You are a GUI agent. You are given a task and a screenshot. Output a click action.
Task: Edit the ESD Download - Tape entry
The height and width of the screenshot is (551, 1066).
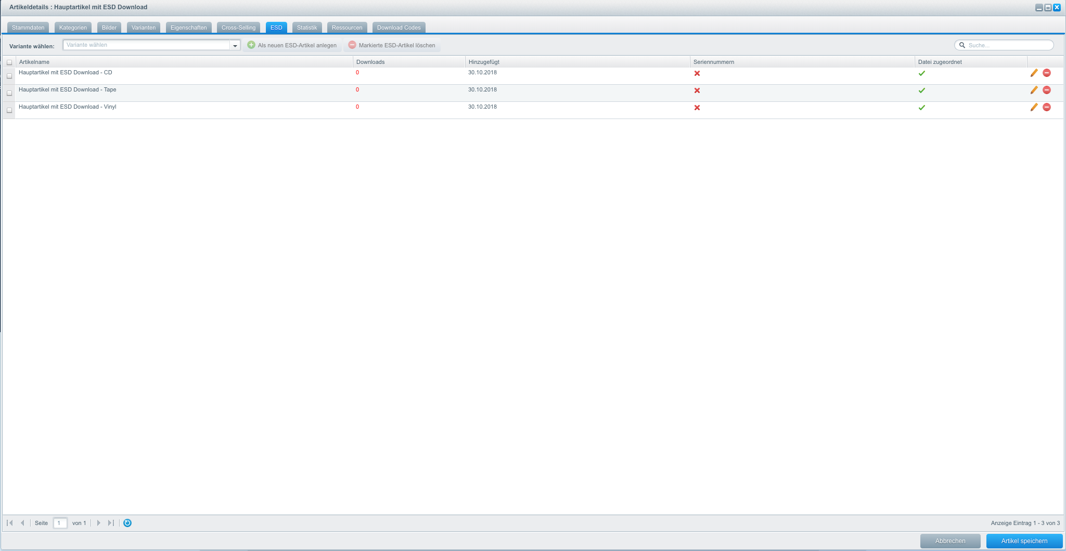pyautogui.click(x=1034, y=90)
